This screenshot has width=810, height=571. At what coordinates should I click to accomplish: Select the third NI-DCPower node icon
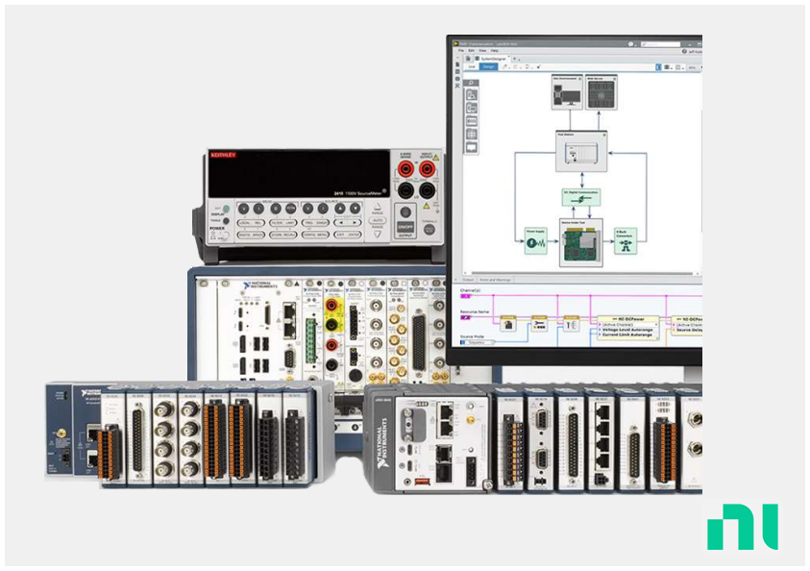tap(572, 324)
